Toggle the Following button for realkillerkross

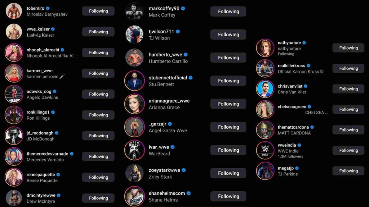coord(348,69)
